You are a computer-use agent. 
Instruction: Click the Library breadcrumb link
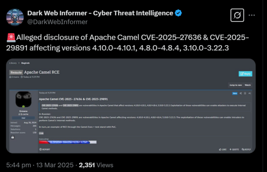[13, 63]
